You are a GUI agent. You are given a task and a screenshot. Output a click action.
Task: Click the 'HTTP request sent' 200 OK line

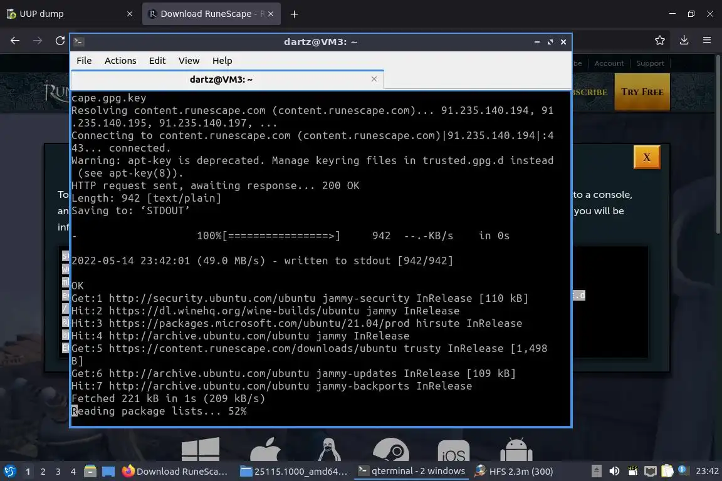[215, 185]
